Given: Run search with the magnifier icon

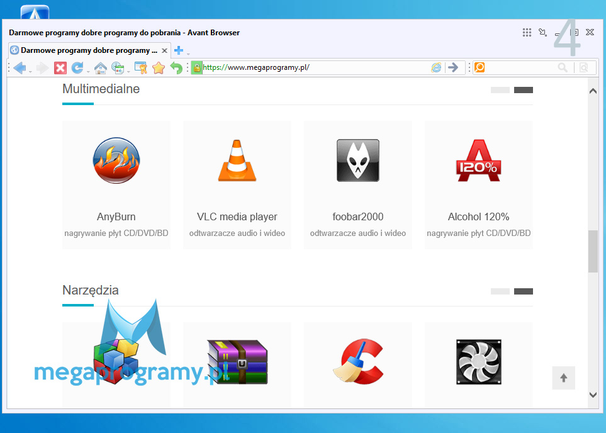Looking at the screenshot, I should tap(563, 68).
